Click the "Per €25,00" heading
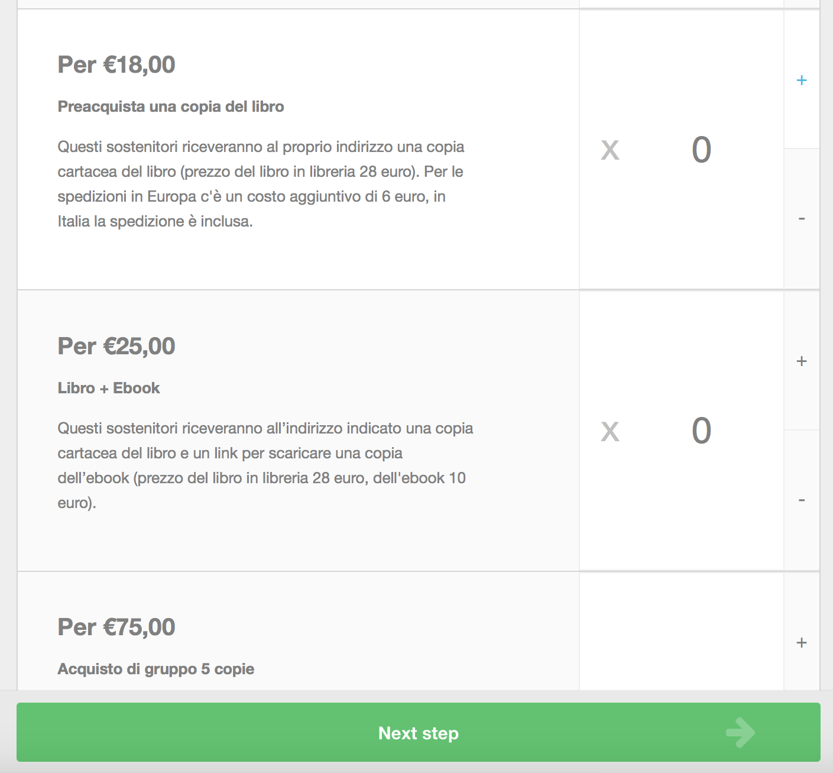833x773 pixels. coord(116,346)
